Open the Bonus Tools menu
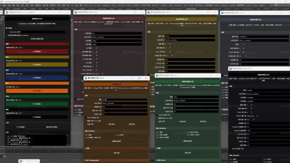This screenshot has width=290, height=163. pyautogui.click(x=89, y=5)
